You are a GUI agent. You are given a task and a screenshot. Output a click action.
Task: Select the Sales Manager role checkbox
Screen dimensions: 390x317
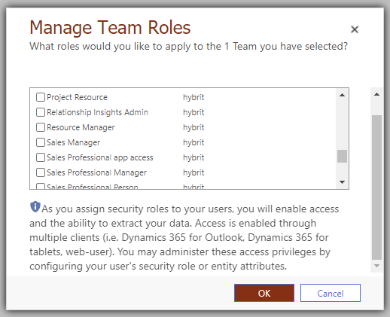pyautogui.click(x=41, y=142)
